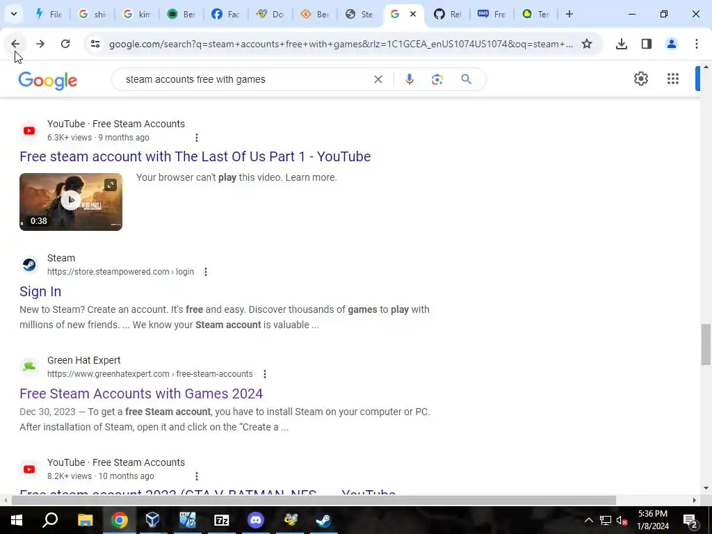Go to the Google logo homepage

(x=48, y=81)
